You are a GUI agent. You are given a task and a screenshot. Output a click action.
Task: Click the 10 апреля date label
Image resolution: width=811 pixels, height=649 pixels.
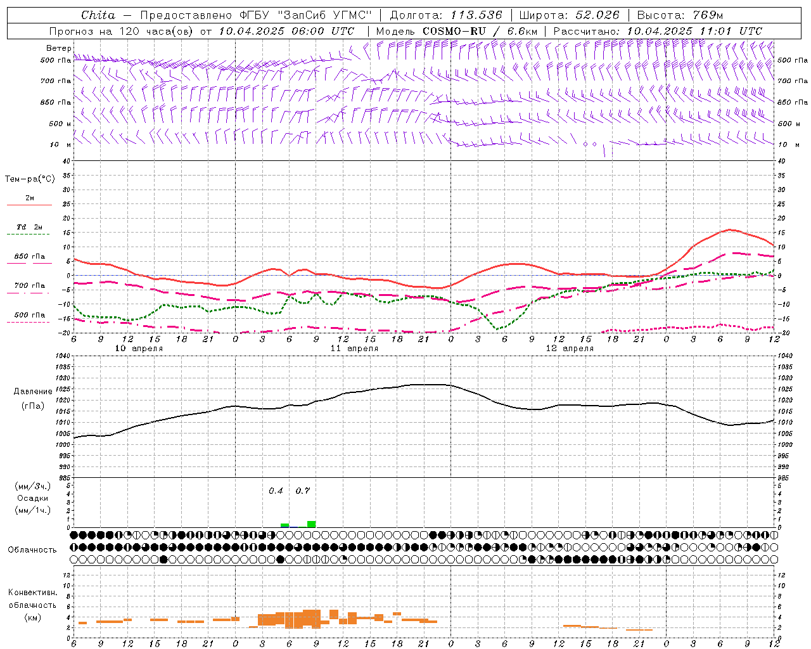click(139, 349)
